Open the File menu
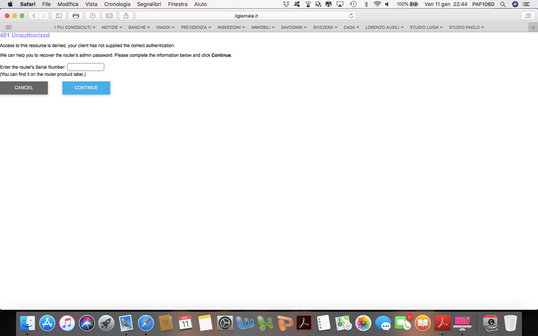538x336 pixels. coord(46,4)
